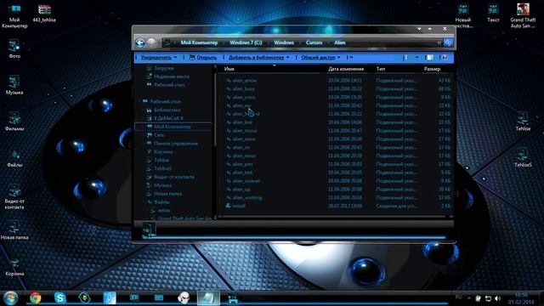
Task: Select the alien_pen cursor file
Action: coord(240,164)
